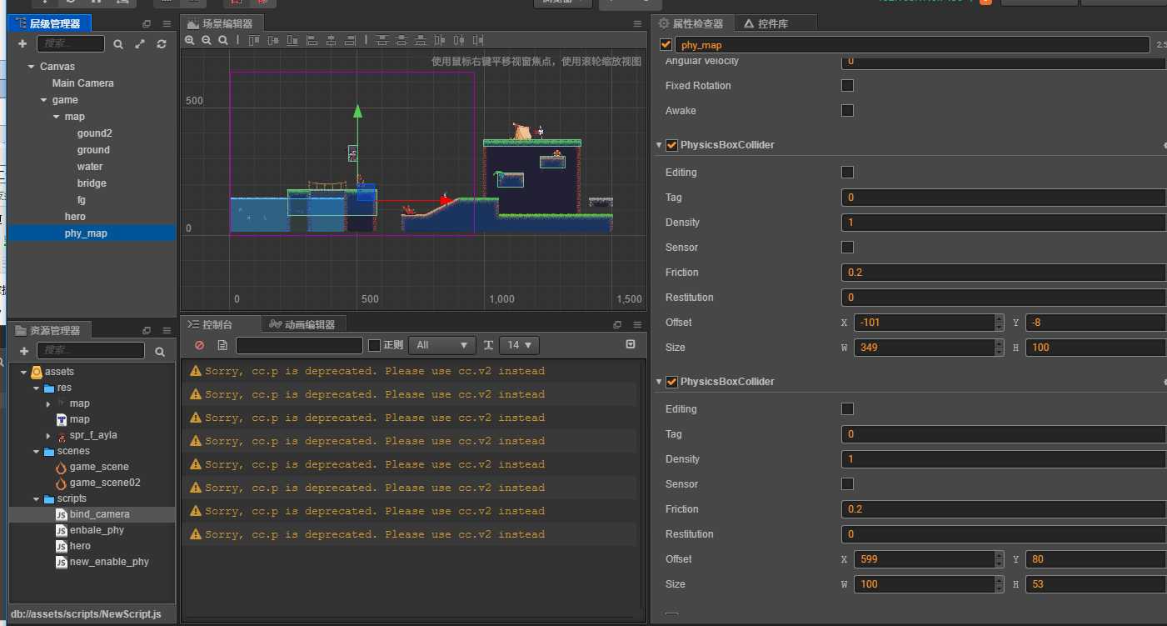1167x626 pixels.
Task: Open the All log-level filter dropdown
Action: tap(441, 345)
